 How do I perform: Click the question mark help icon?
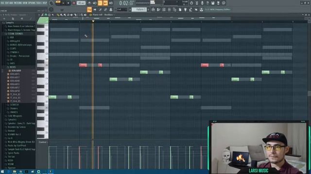[207, 3]
